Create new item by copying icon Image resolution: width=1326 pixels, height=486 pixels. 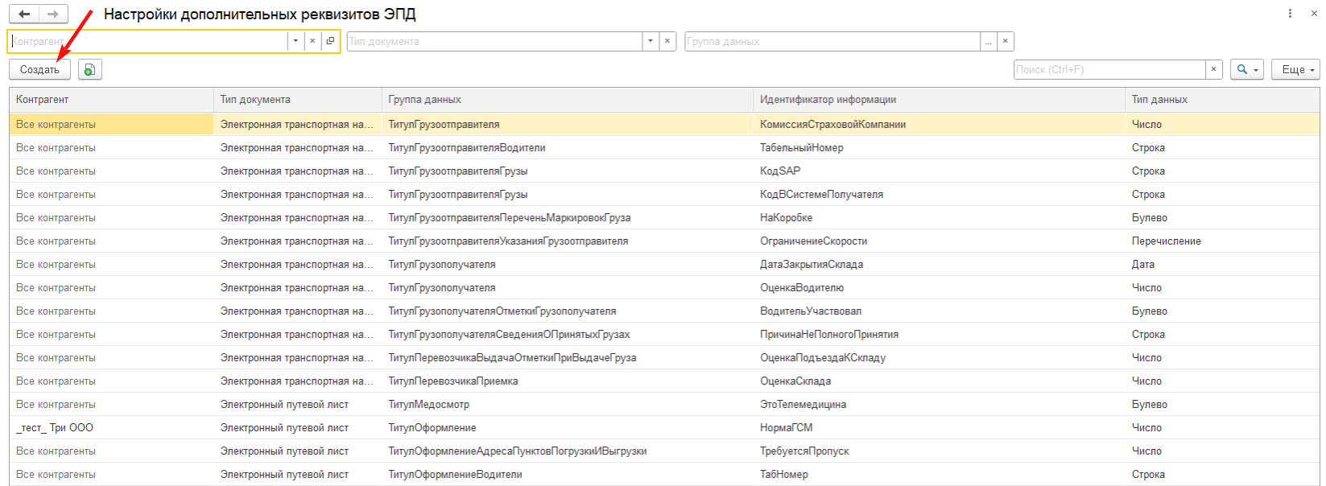tap(90, 70)
